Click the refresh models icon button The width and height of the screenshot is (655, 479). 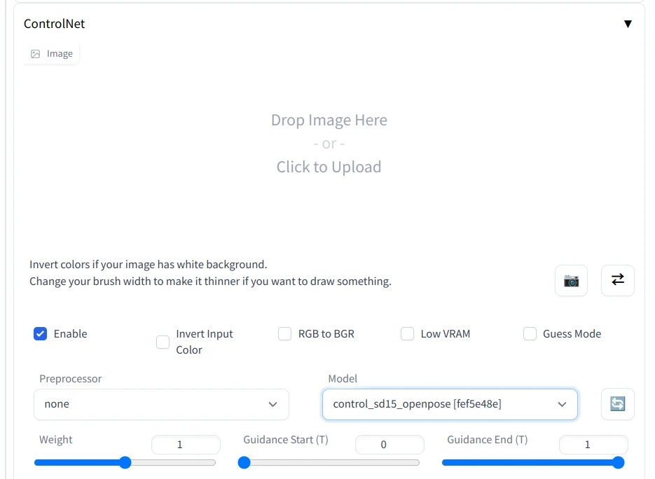tap(617, 404)
